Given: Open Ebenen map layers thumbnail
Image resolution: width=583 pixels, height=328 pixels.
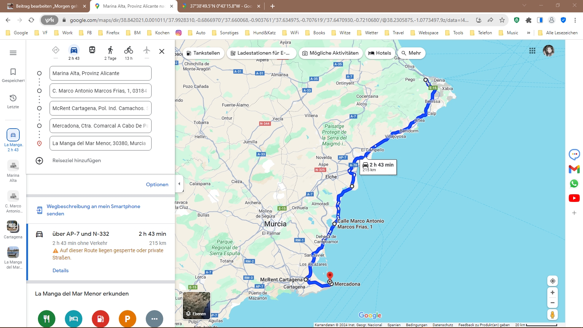Looking at the screenshot, I should (197, 306).
